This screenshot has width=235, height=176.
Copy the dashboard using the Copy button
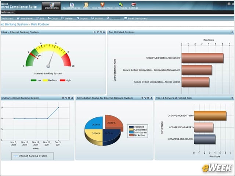coord(53,18)
